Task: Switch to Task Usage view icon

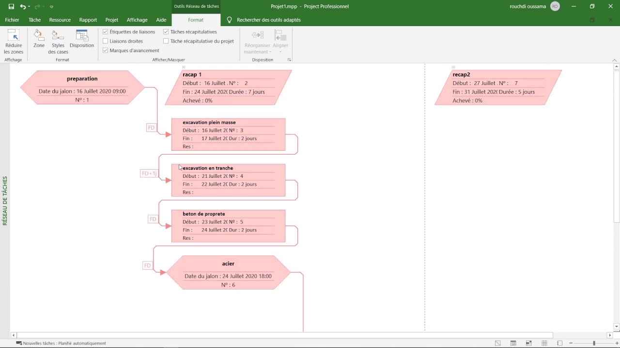Action: pyautogui.click(x=513, y=343)
